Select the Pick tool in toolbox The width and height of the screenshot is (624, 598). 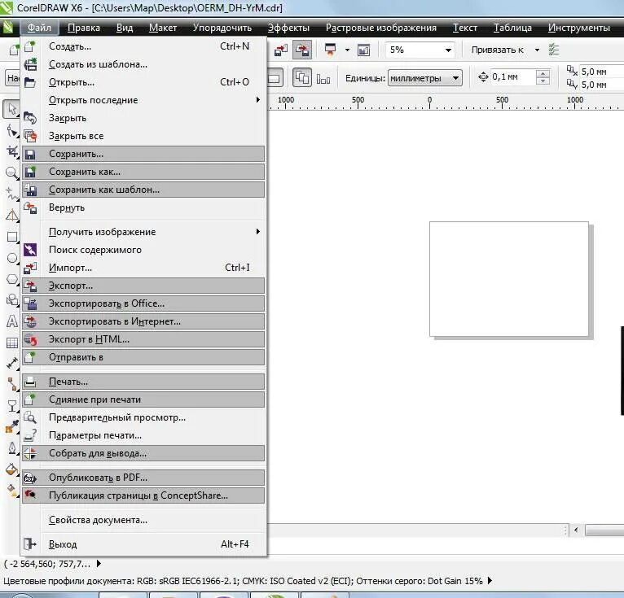(x=11, y=109)
